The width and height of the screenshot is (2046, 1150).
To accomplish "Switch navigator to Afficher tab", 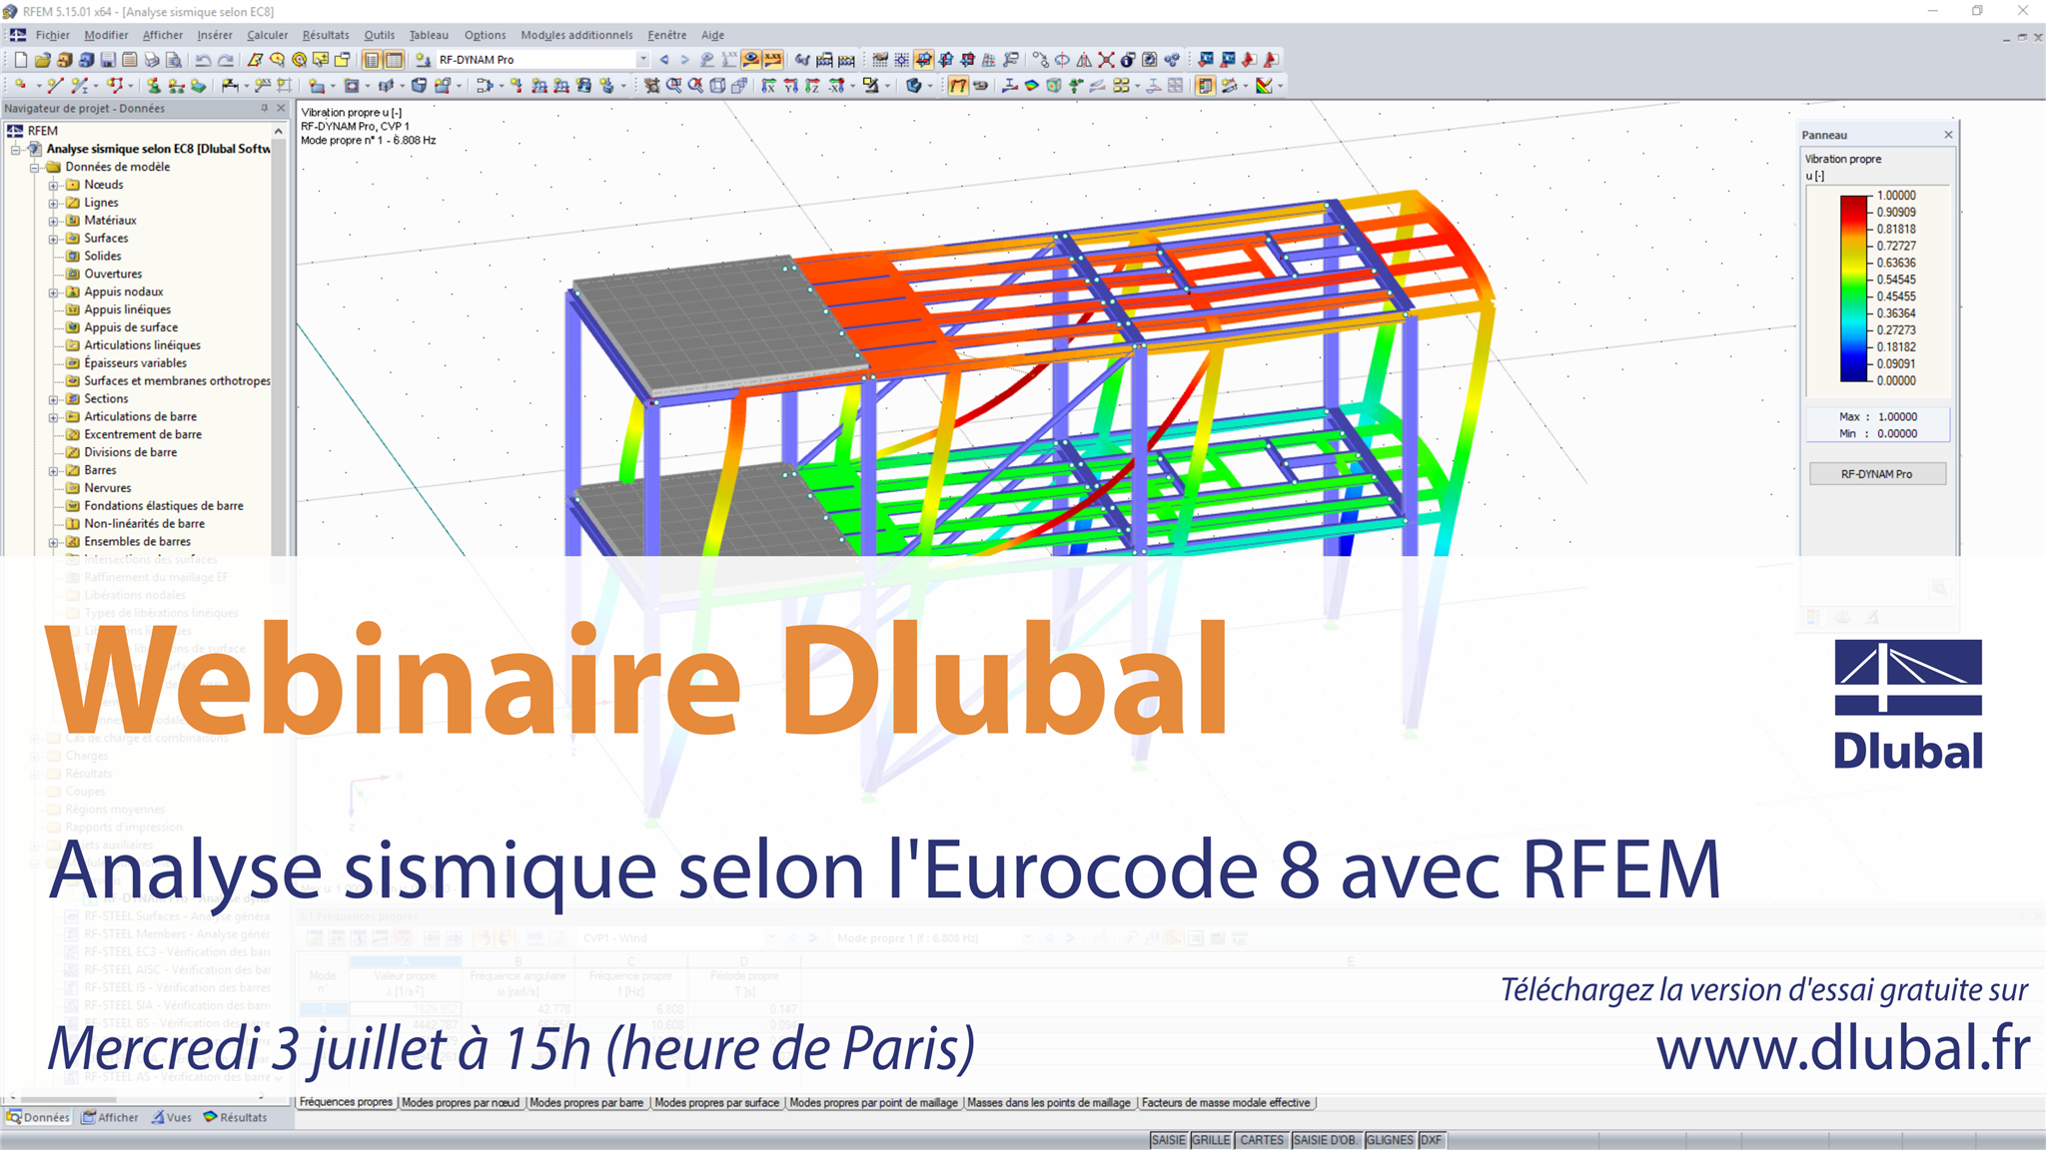I will tap(111, 1118).
